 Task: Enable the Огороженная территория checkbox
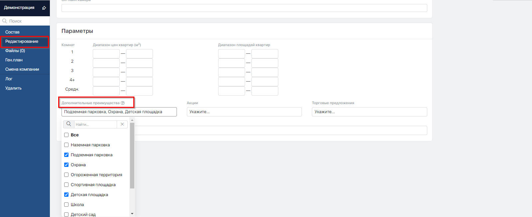coord(66,175)
